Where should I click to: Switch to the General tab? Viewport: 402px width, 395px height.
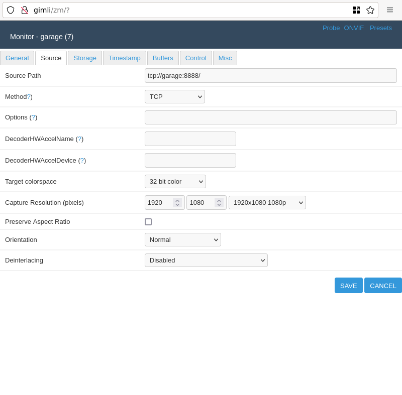(x=17, y=58)
